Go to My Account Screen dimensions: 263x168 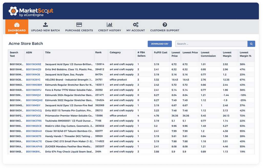(135, 30)
